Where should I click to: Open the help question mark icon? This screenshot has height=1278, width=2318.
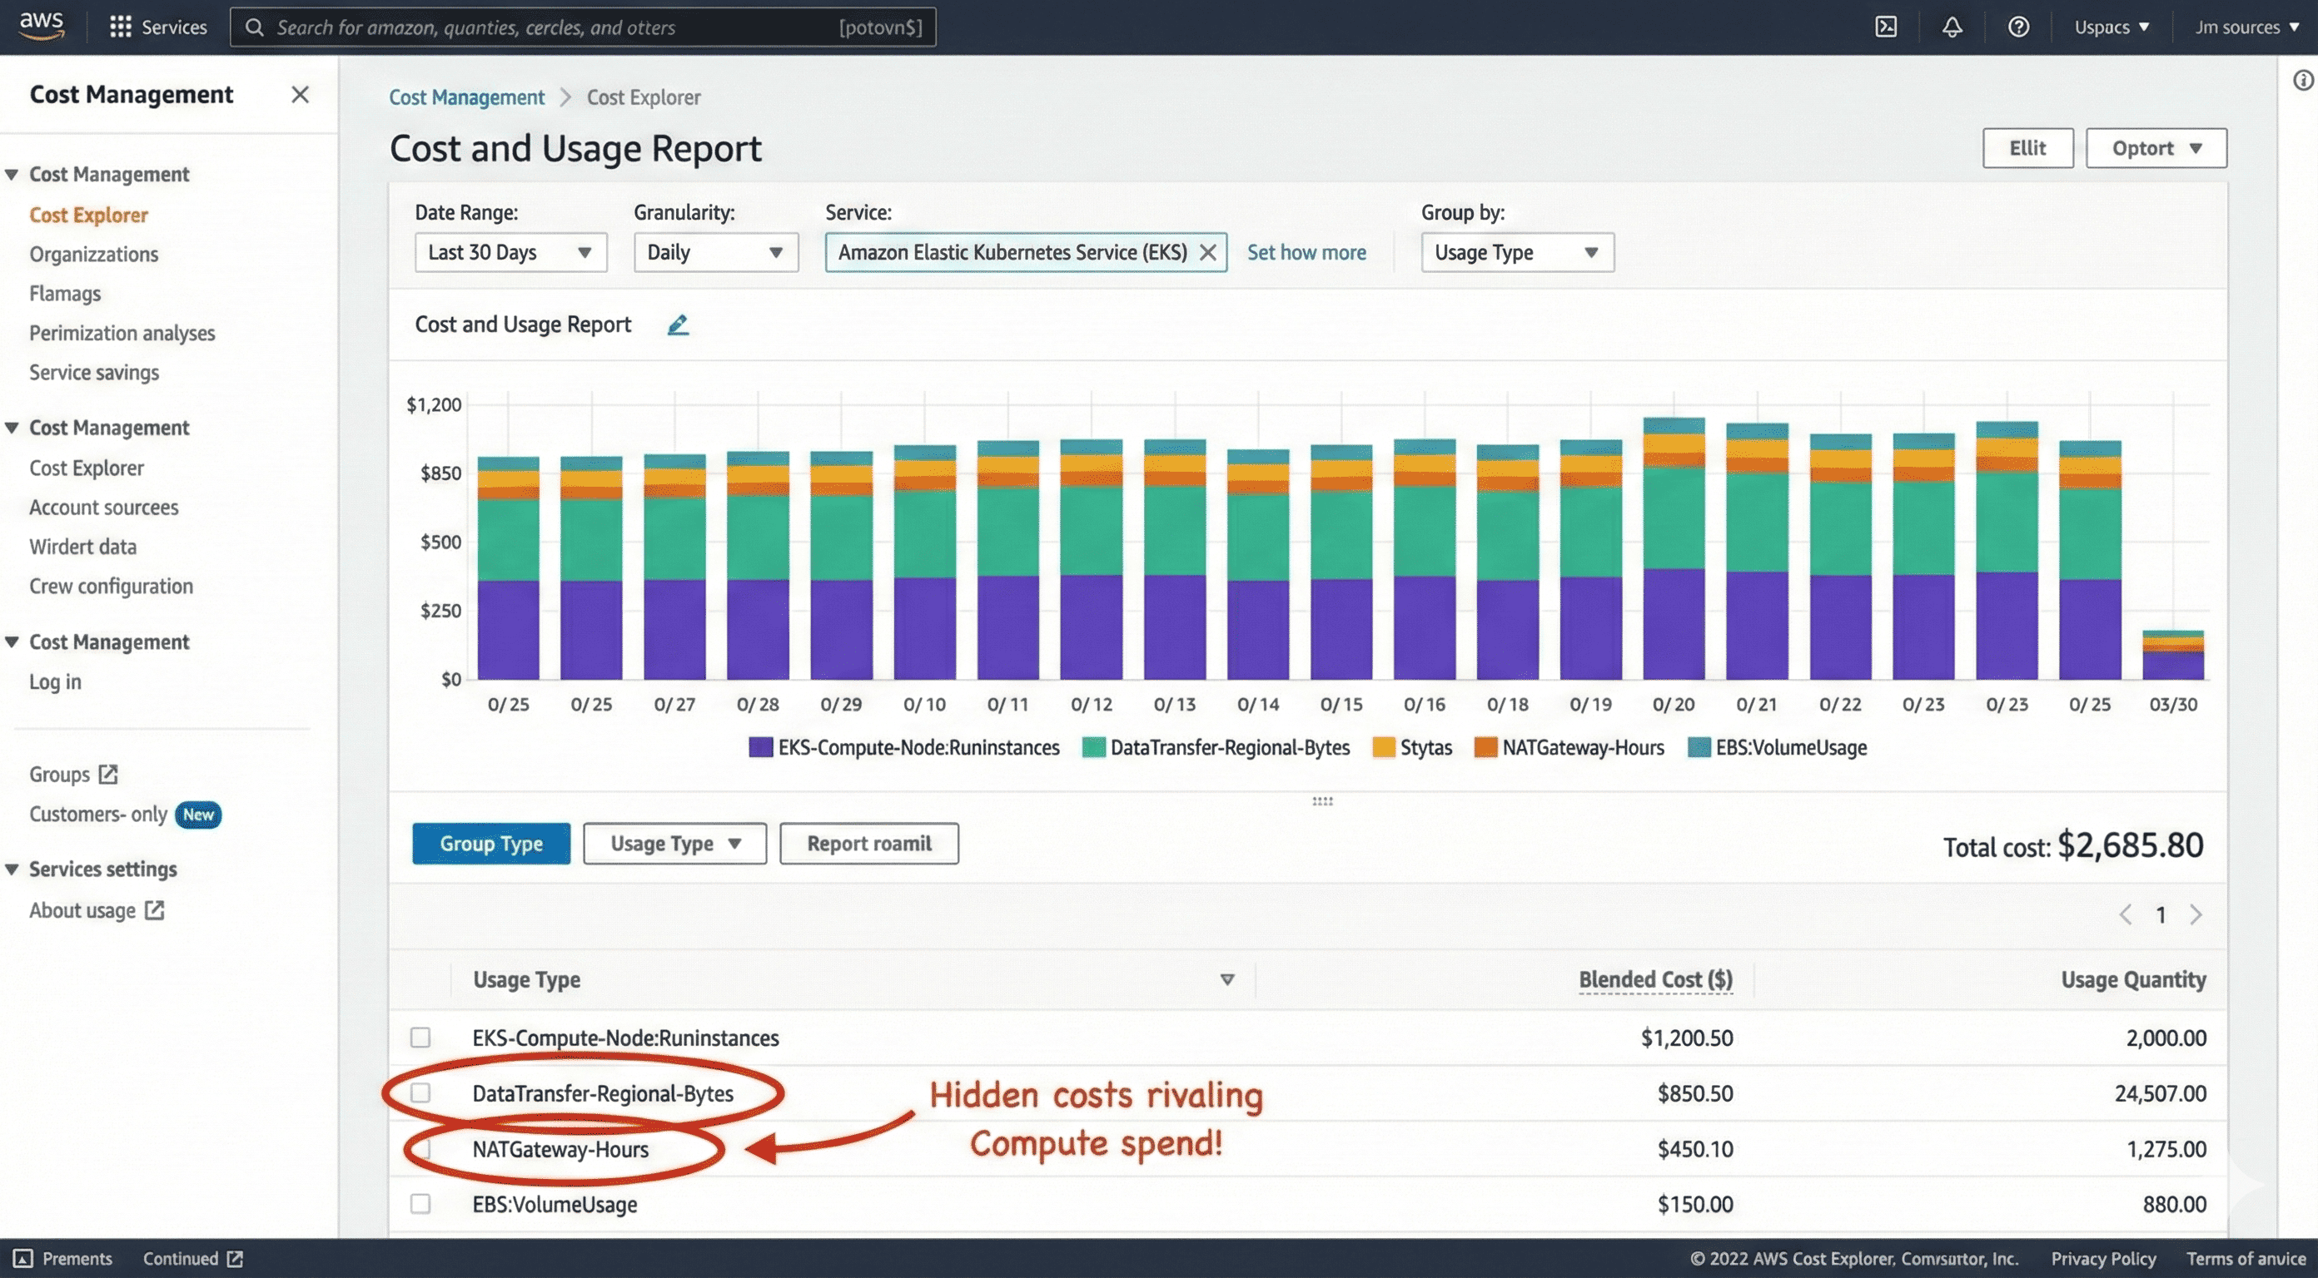tap(2018, 27)
